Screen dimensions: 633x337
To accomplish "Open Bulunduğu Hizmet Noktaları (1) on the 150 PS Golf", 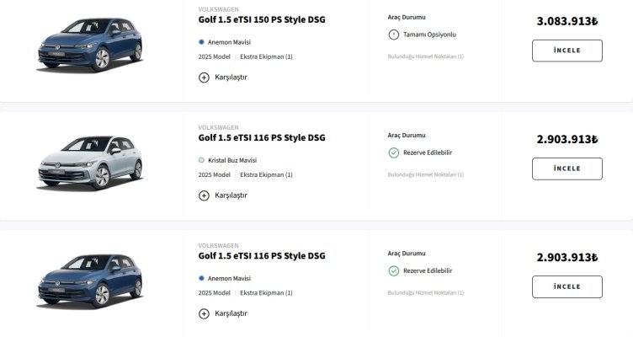I will pos(425,56).
